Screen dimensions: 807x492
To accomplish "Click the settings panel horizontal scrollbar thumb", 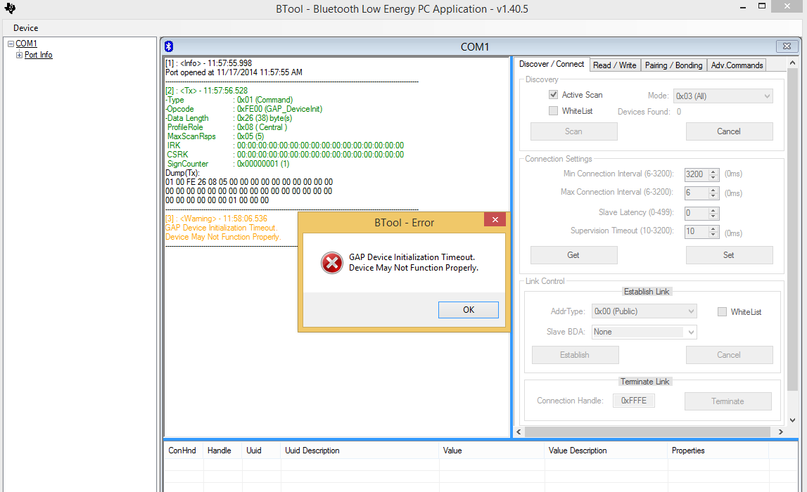I will pos(647,432).
